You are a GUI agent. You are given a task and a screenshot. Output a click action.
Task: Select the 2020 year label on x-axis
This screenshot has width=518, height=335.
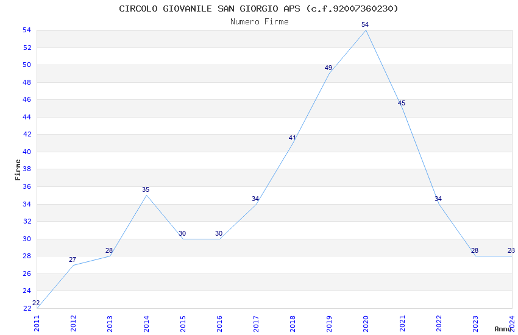point(366,323)
